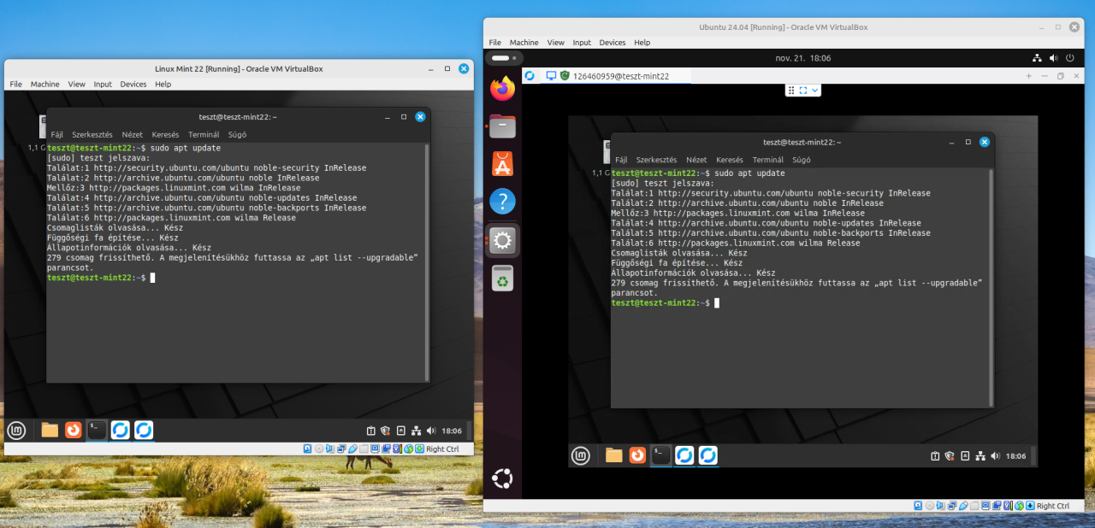Open the volume tray icon in the Linux Mint VM

[x=430, y=431]
